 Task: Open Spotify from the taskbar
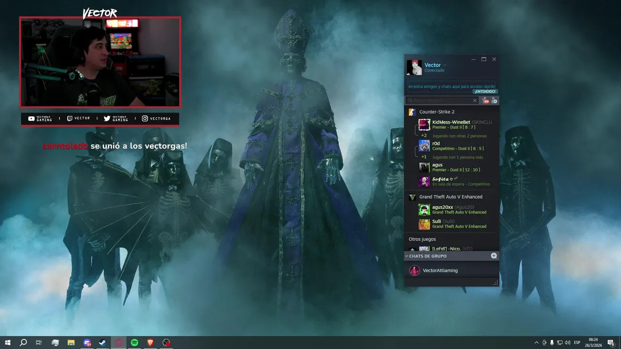134,343
